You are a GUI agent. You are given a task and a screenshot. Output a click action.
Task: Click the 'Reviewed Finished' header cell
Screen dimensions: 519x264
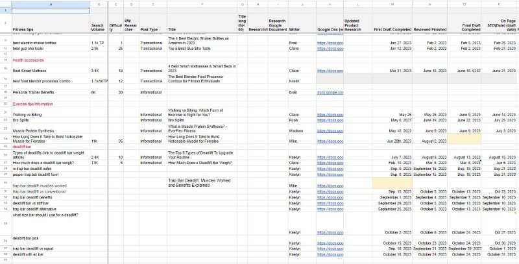[429, 23]
